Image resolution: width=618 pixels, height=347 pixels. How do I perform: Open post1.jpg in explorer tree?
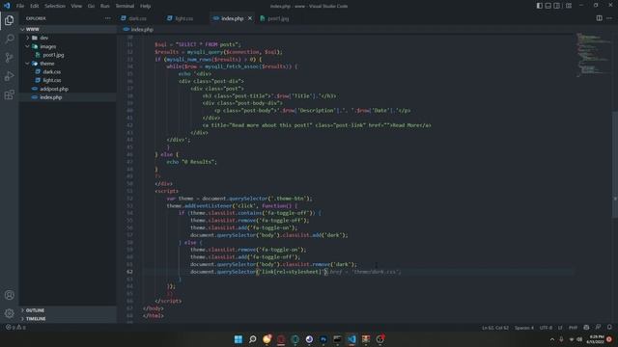53,55
